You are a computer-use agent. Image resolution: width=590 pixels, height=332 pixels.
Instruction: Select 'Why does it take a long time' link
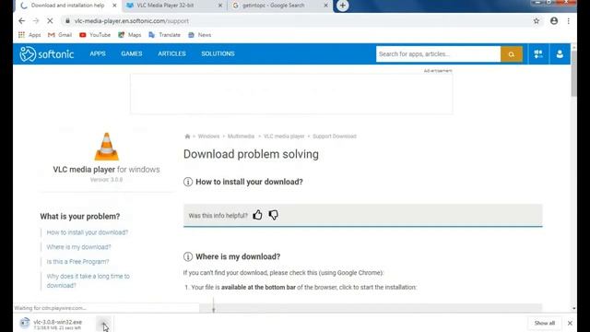point(88,280)
